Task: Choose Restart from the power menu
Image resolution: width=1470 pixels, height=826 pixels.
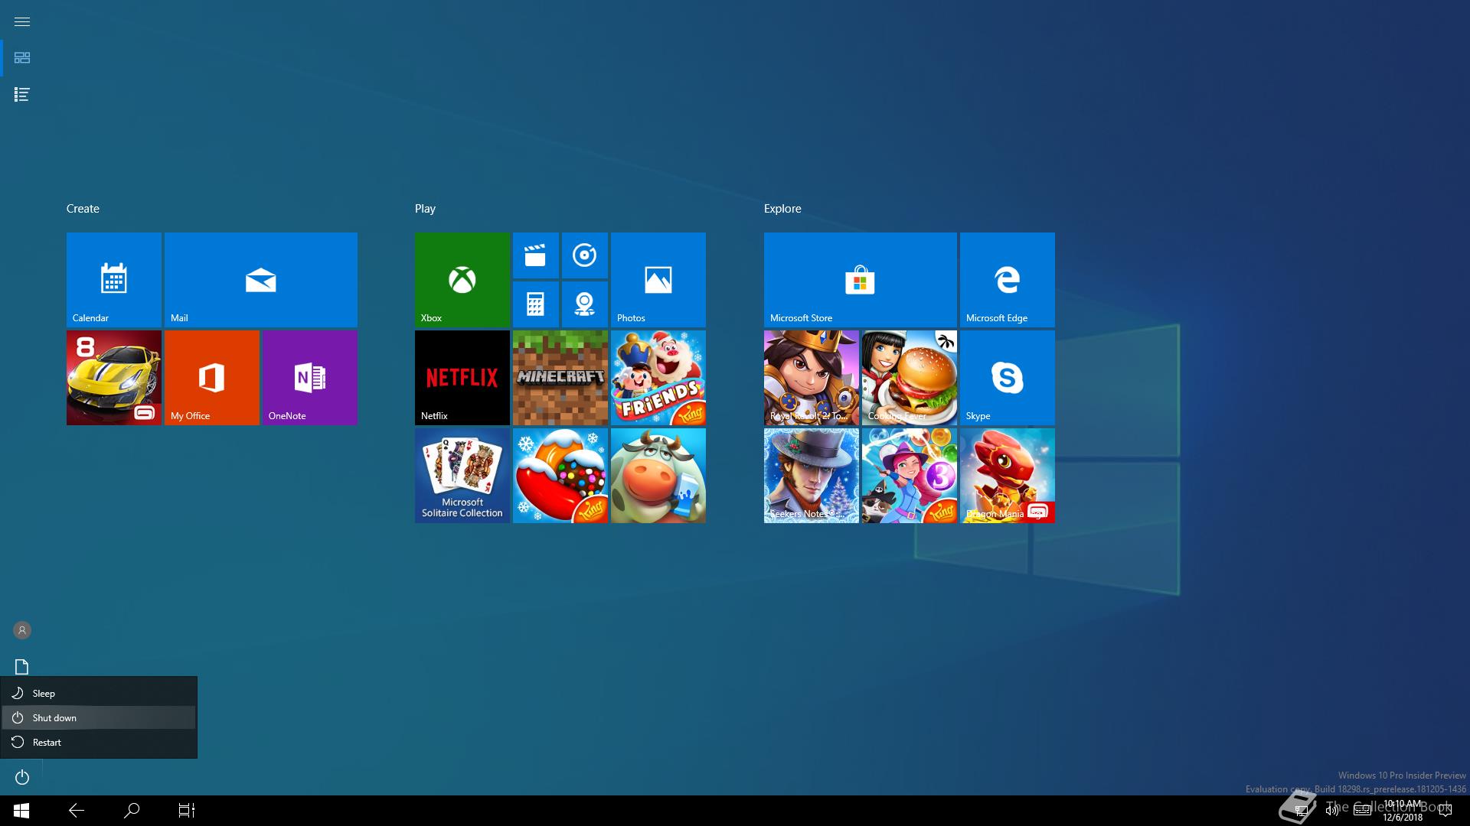Action: click(98, 742)
